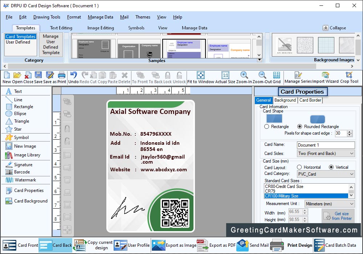
Task: Switch to the Background properties tab
Action: point(285,100)
